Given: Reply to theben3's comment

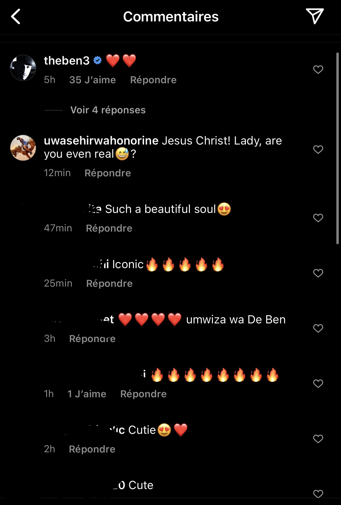Looking at the screenshot, I should 153,80.
